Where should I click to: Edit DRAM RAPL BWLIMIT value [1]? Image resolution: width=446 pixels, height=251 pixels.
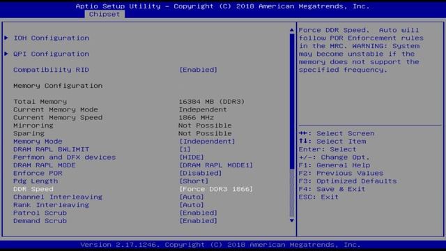[185, 149]
